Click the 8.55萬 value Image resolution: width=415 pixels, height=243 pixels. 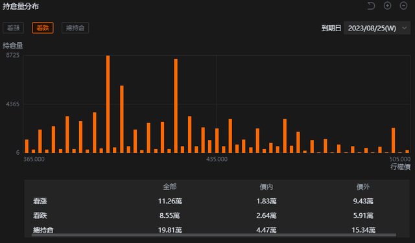coord(170,216)
